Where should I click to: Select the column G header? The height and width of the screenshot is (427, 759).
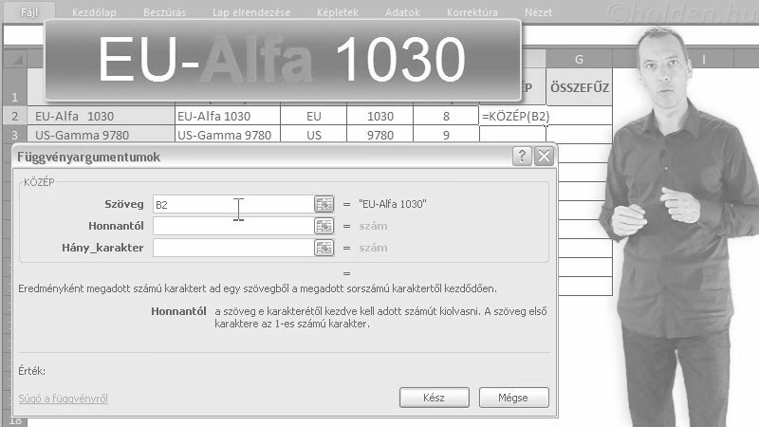(x=579, y=60)
